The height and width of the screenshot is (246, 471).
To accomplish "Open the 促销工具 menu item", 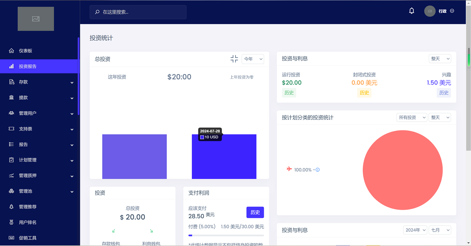I will [28, 238].
